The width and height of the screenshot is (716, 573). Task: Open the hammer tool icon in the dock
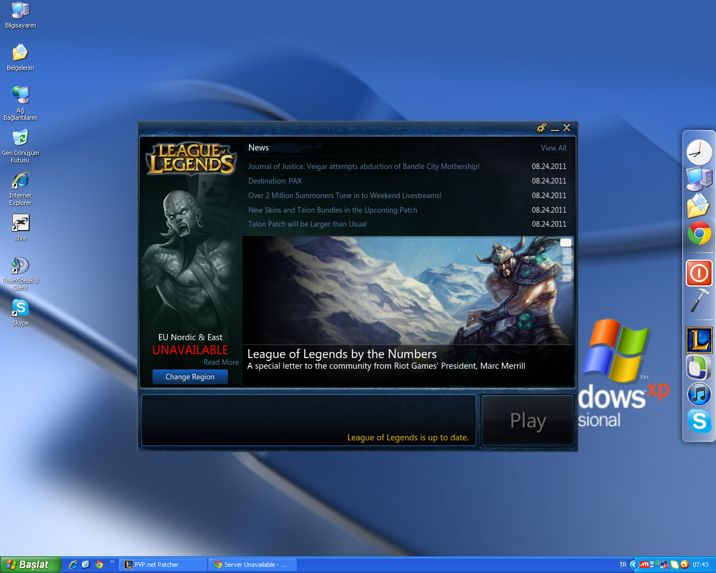699,300
